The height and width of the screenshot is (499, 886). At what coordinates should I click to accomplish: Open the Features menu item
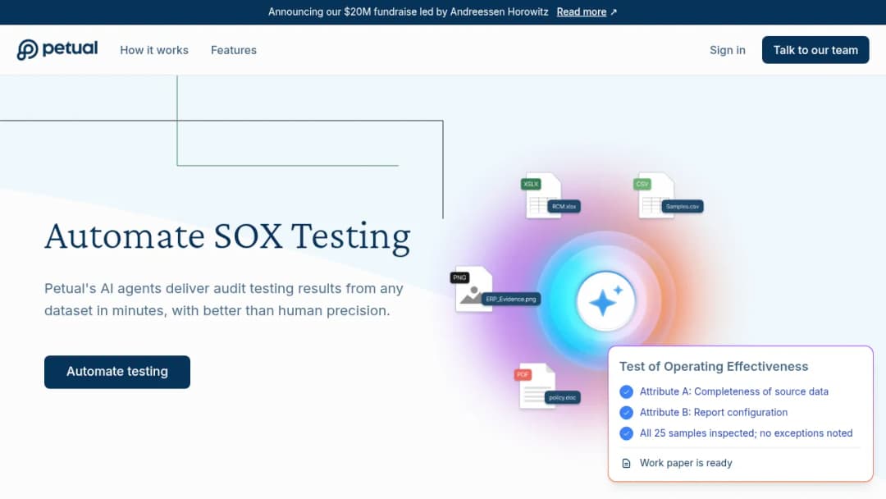[233, 50]
